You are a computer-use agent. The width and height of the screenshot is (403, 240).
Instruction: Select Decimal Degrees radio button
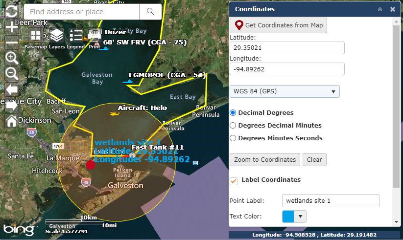(233, 113)
